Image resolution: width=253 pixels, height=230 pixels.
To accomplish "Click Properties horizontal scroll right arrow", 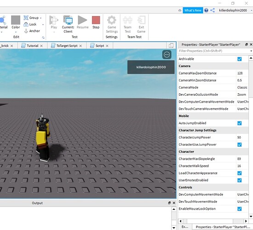I will [246, 221].
